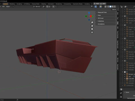Open the viewport shading options dropdown arrow

tap(117, 7)
